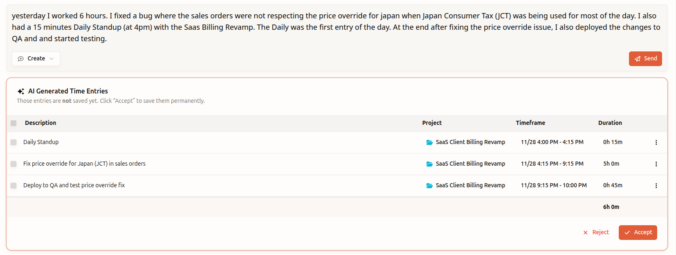The image size is (676, 255).
Task: Accept the AI generated time entries
Action: point(638,233)
